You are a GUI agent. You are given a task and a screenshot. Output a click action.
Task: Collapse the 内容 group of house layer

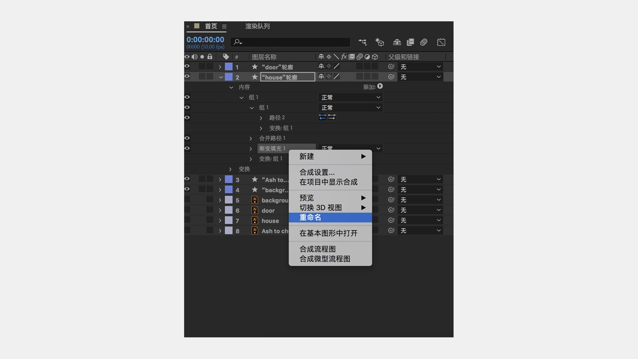pos(231,87)
